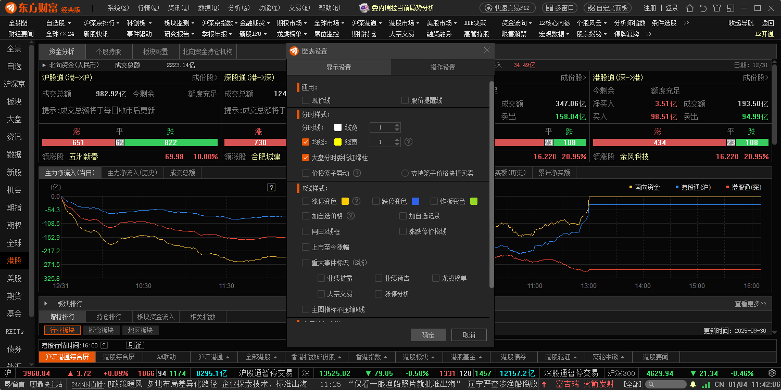This screenshot has width=781, height=390.
Task: Open the 行情(Q) menu
Action: (148, 8)
